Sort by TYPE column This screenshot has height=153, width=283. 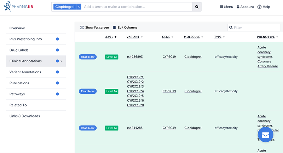(219, 37)
